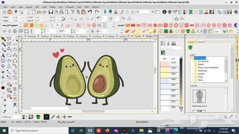Open the عرض (View) menu
239x134 pixels.
point(20,7)
